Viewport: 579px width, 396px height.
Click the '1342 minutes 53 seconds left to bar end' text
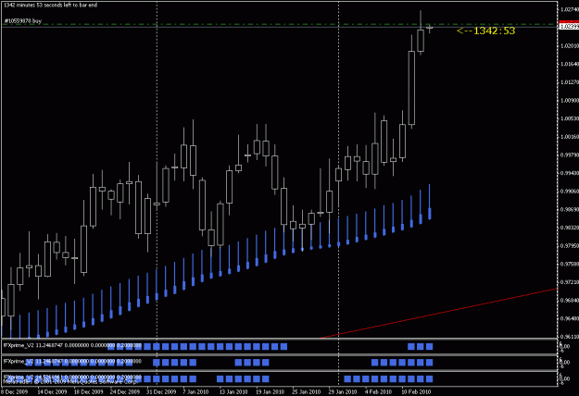(51, 6)
